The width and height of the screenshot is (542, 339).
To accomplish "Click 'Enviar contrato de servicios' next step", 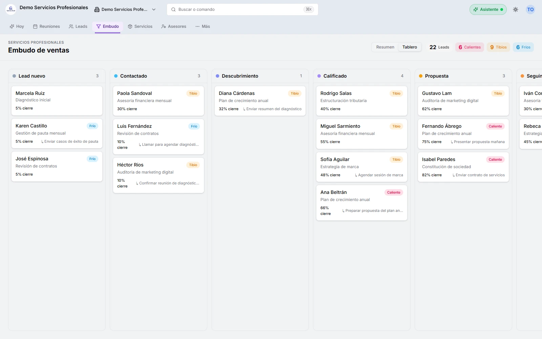I will 479,175.
